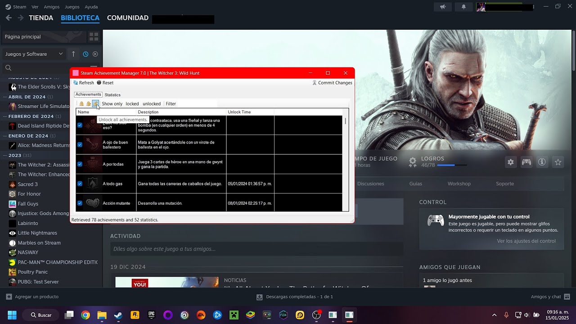Switch to Statistics tab in Achievement Manager
Screen dimensions: 576x324
pos(112,95)
